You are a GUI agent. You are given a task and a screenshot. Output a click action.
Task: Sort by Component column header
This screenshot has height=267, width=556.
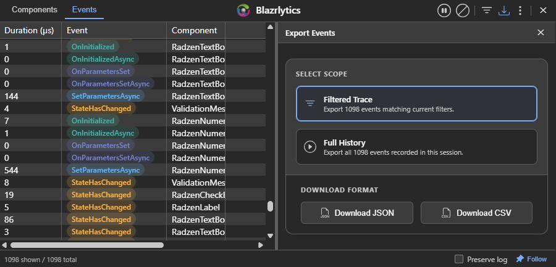point(196,30)
